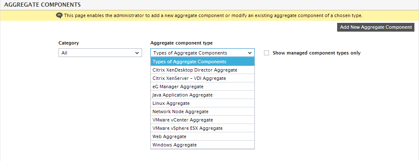Pick Web Aggregate from dropdown list
The width and height of the screenshot is (419, 161).
click(203, 136)
